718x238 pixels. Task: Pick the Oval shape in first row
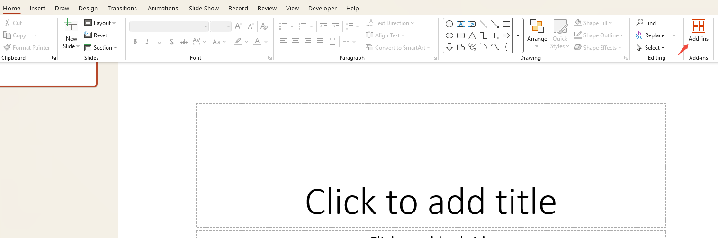[x=449, y=24]
